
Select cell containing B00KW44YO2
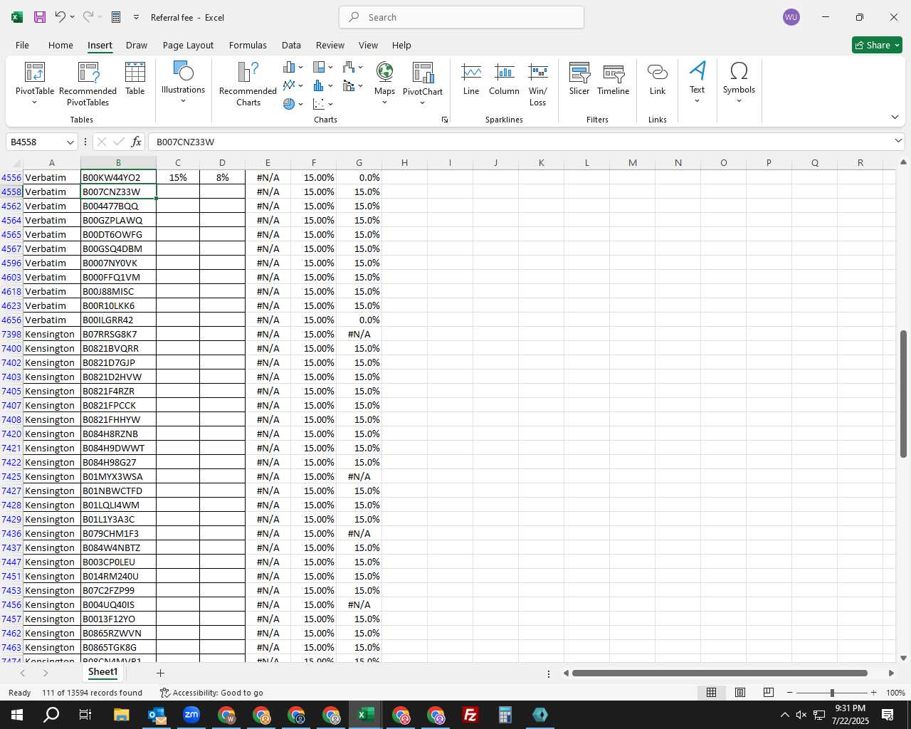118,177
